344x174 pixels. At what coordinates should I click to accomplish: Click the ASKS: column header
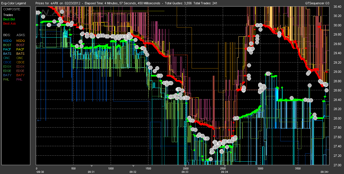click(x=21, y=35)
